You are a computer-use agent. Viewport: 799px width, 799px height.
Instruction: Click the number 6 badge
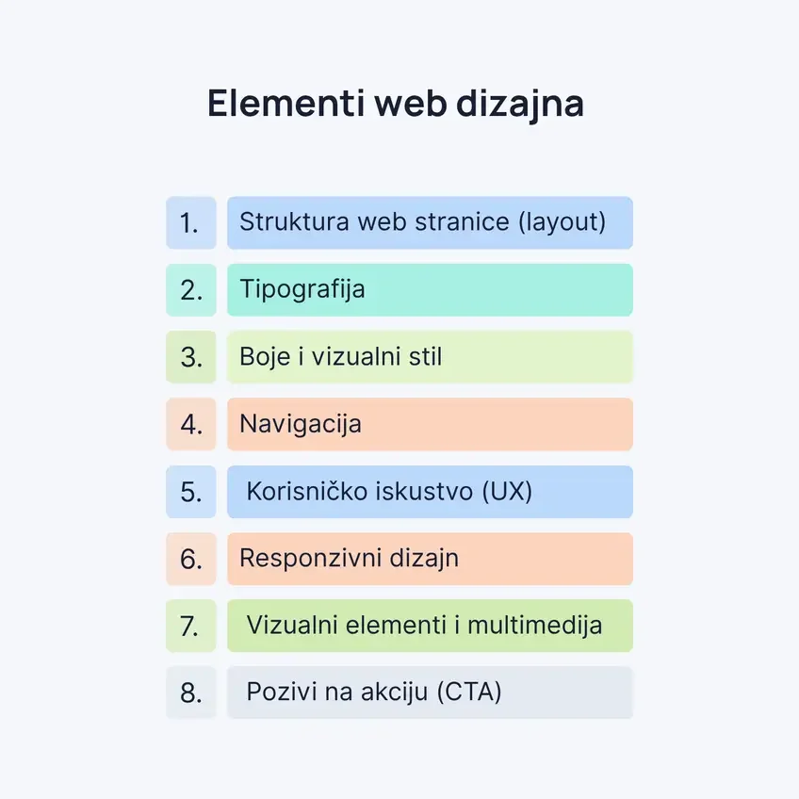(191, 559)
